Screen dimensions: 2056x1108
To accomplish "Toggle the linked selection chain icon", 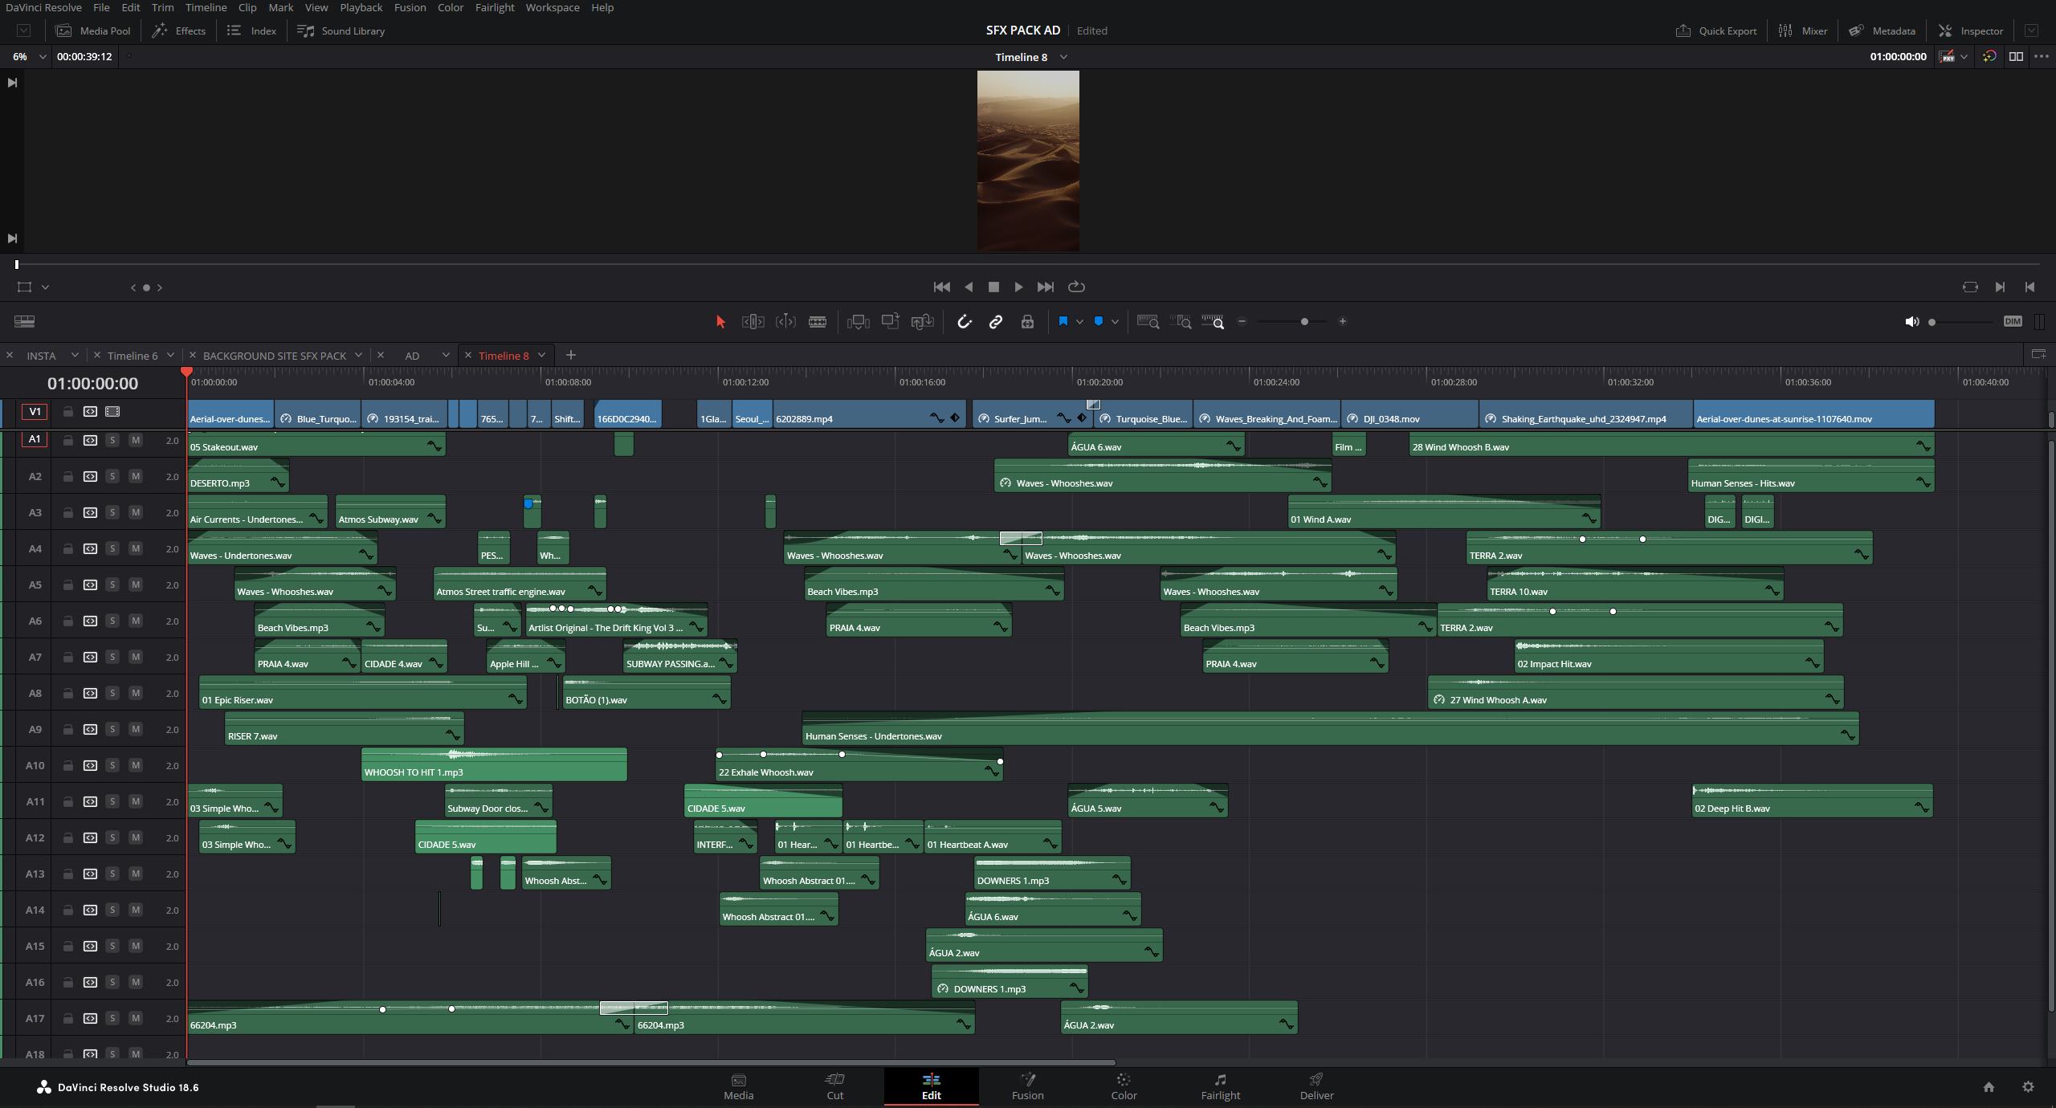I will click(x=996, y=322).
